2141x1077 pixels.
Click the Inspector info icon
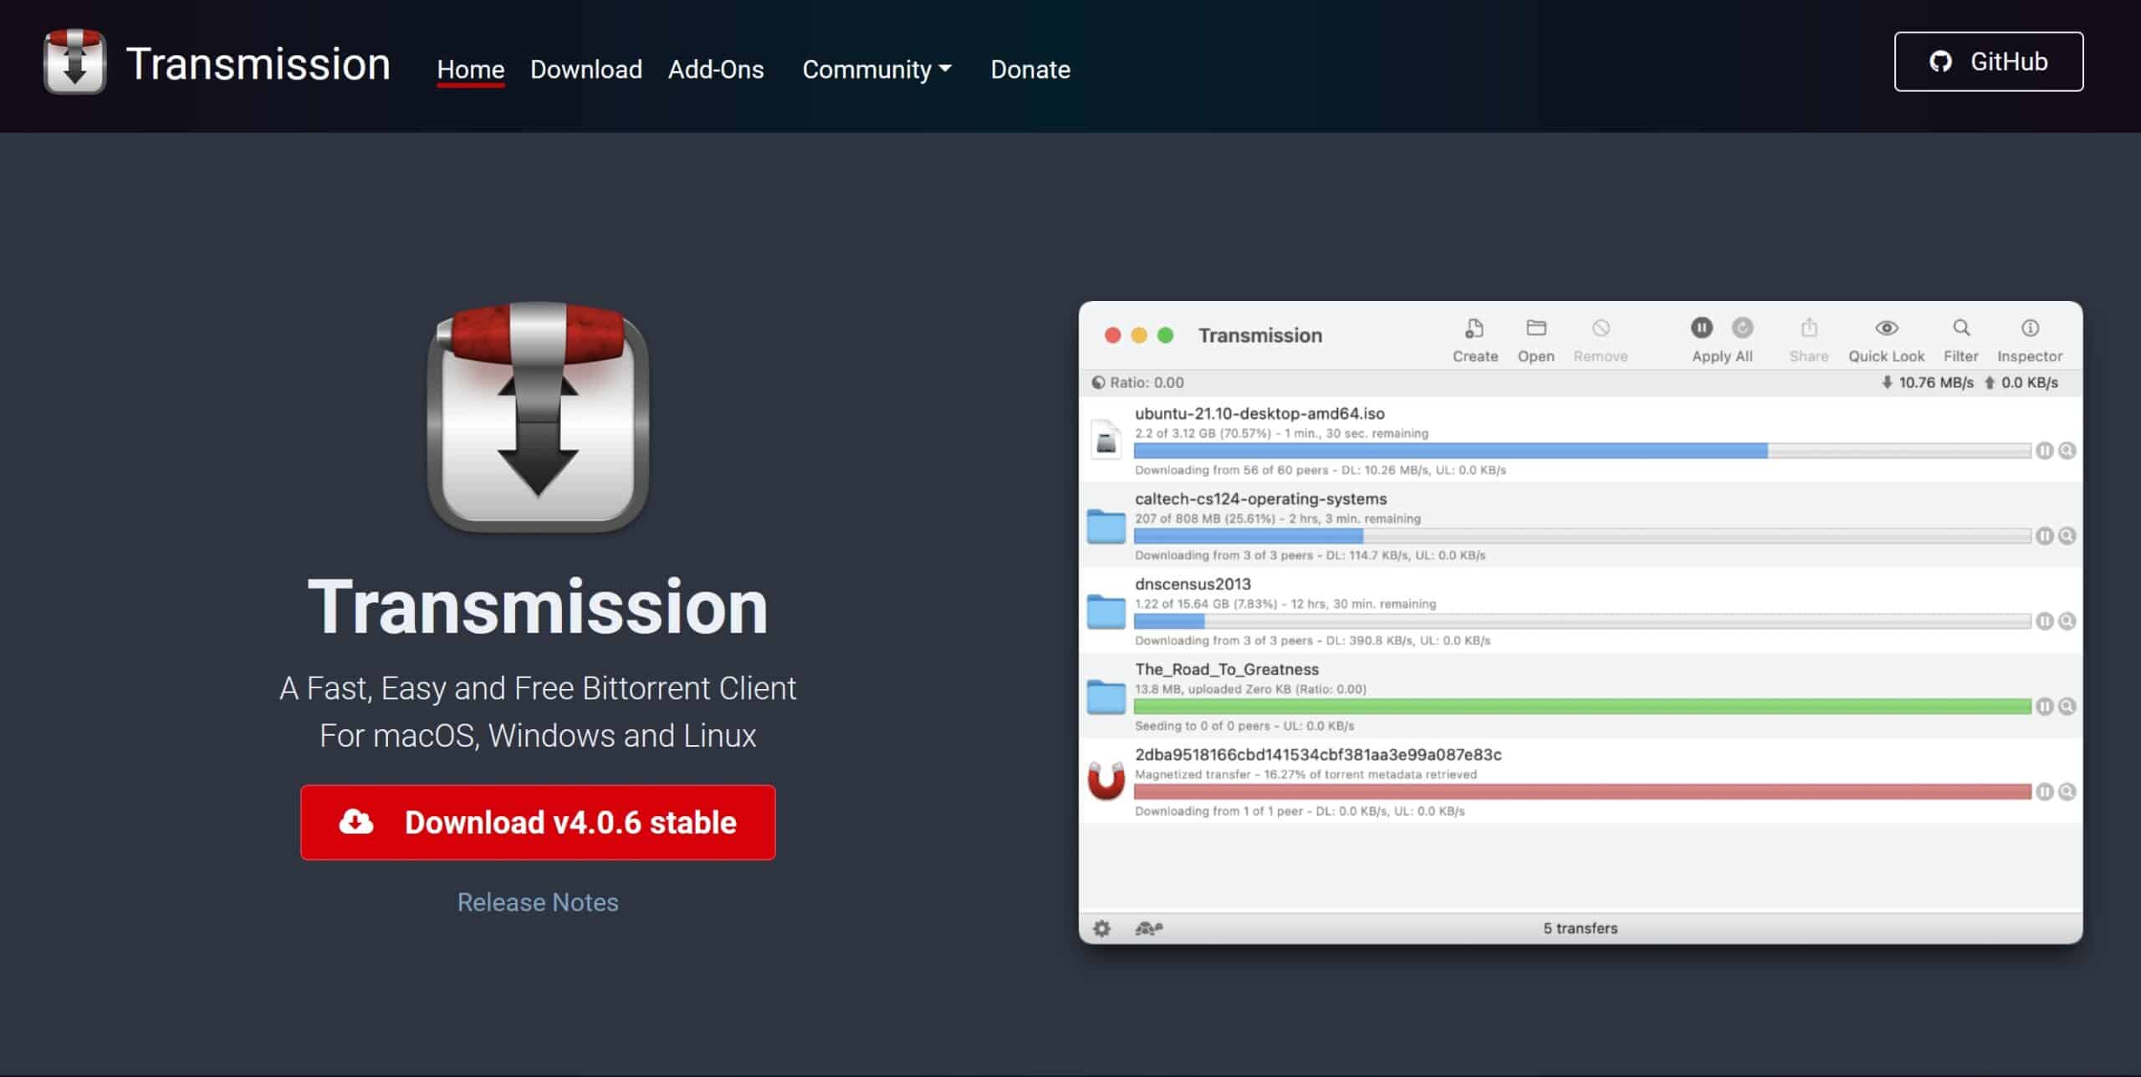2030,328
